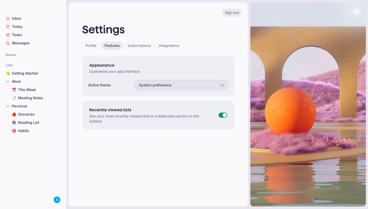Click the waving hand emoji for Getting Started
The height and width of the screenshot is (209, 368).
[x=8, y=73]
